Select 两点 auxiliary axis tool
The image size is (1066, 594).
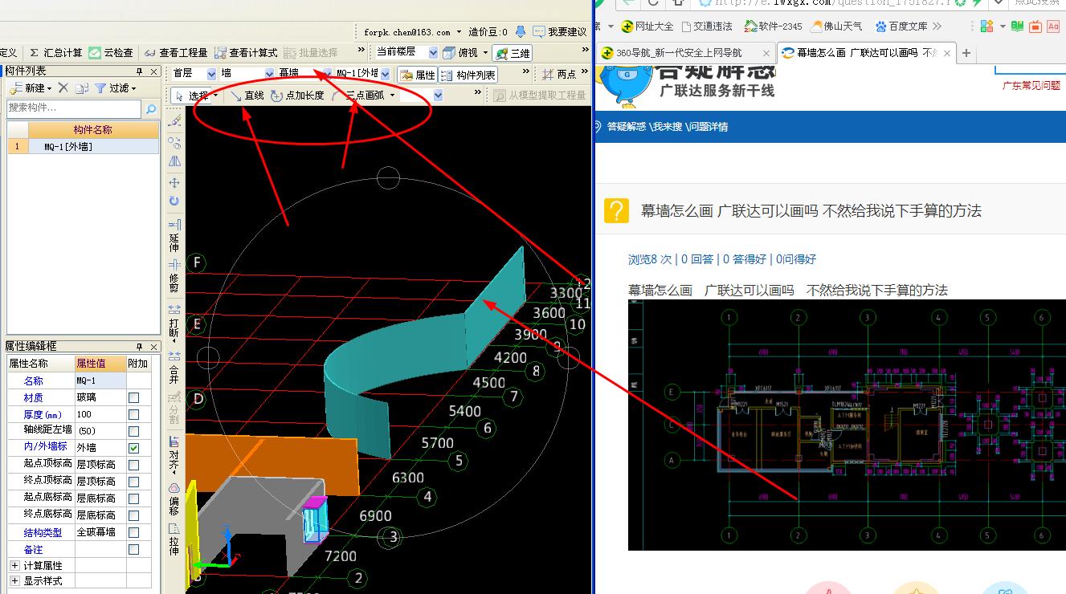click(x=559, y=75)
